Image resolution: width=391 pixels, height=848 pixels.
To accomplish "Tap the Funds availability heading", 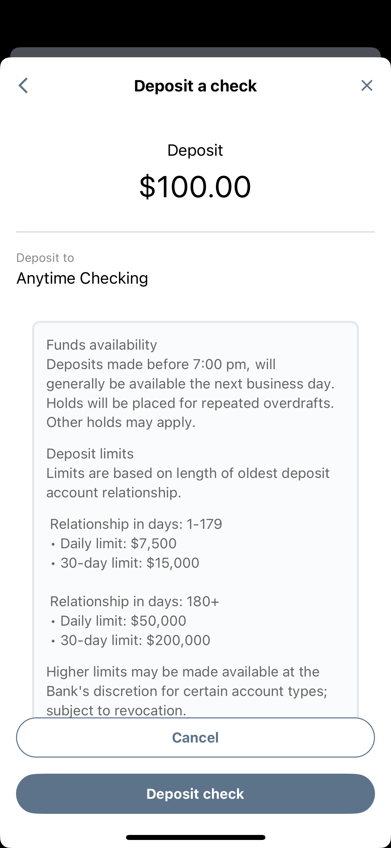I will pos(102,345).
